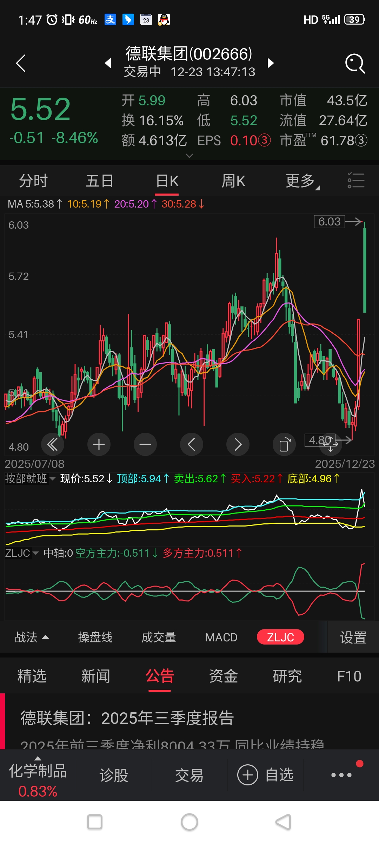Tap the Android recent apps square button
This screenshot has height=843, width=379.
point(95,822)
